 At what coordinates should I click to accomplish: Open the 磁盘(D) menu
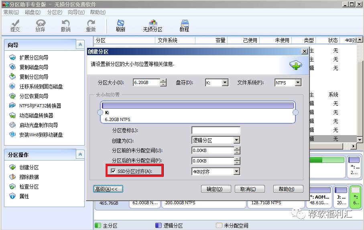tap(33, 12)
